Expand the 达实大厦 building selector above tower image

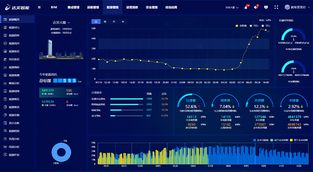point(61,23)
